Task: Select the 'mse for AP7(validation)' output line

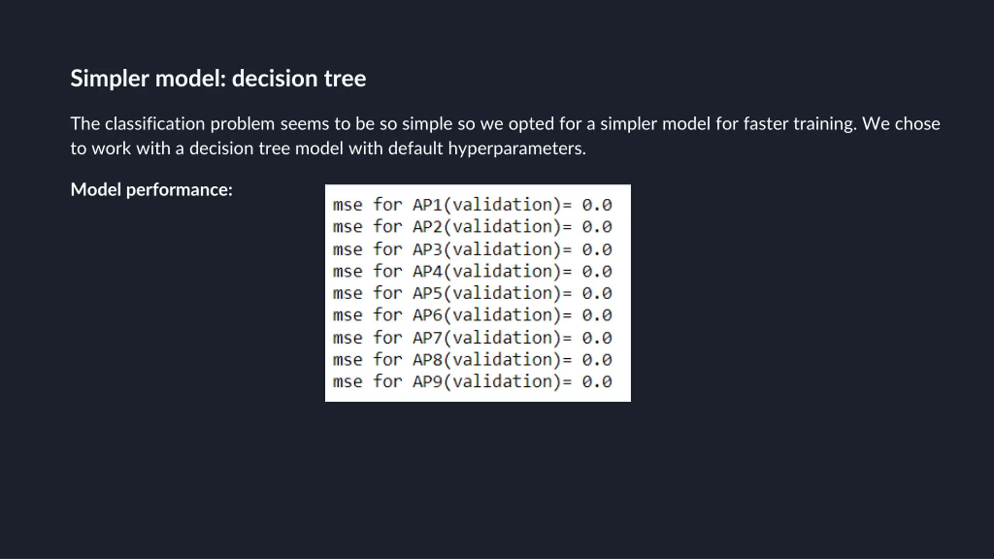Action: (472, 338)
